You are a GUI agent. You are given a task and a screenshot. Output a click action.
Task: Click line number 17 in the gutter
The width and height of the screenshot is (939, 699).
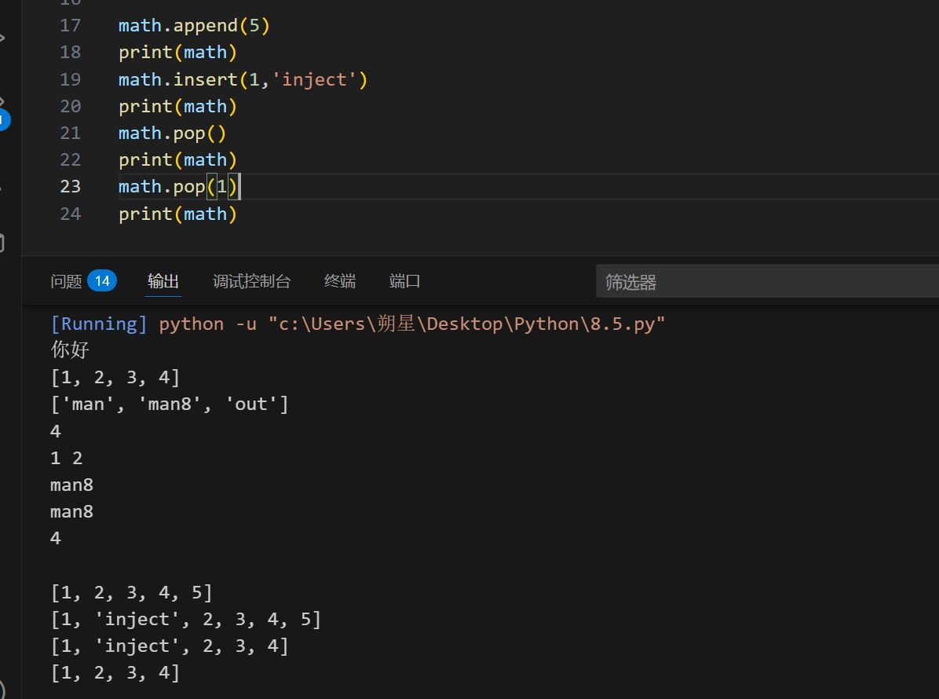click(71, 26)
